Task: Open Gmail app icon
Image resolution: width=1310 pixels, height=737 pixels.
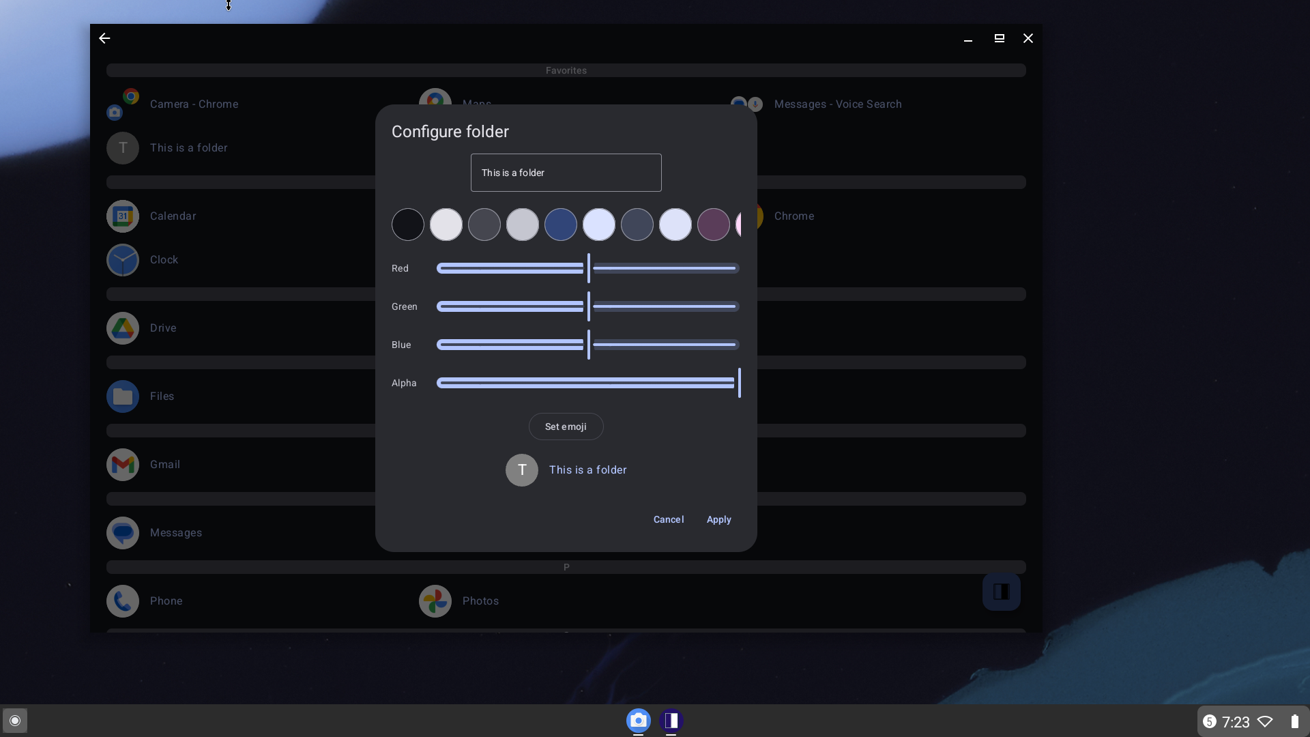Action: click(123, 465)
